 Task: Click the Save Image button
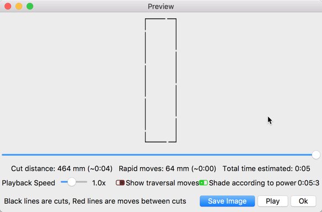pos(227,201)
